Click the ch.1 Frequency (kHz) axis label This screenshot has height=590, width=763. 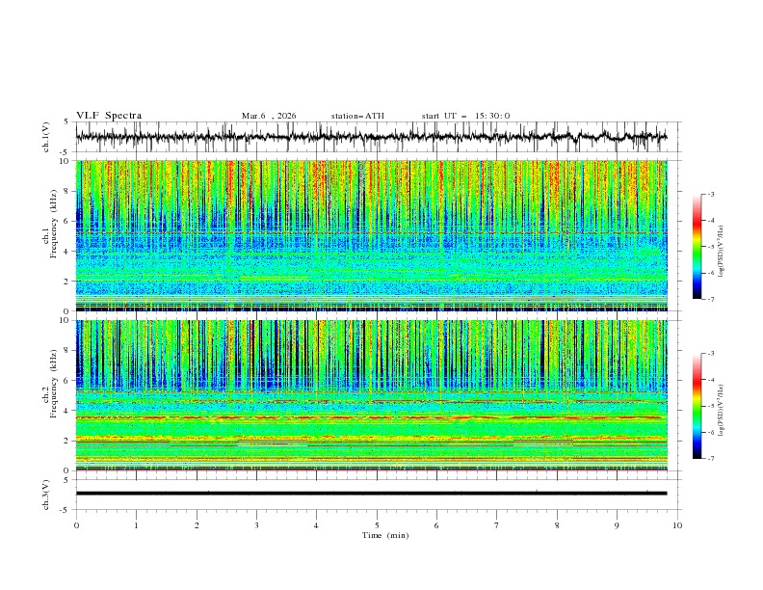click(49, 225)
